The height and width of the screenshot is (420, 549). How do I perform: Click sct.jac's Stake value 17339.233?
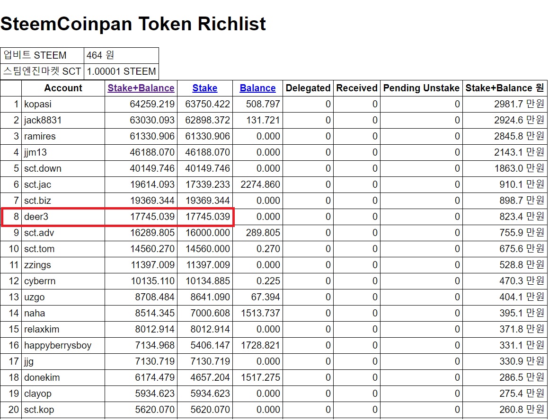tap(207, 184)
